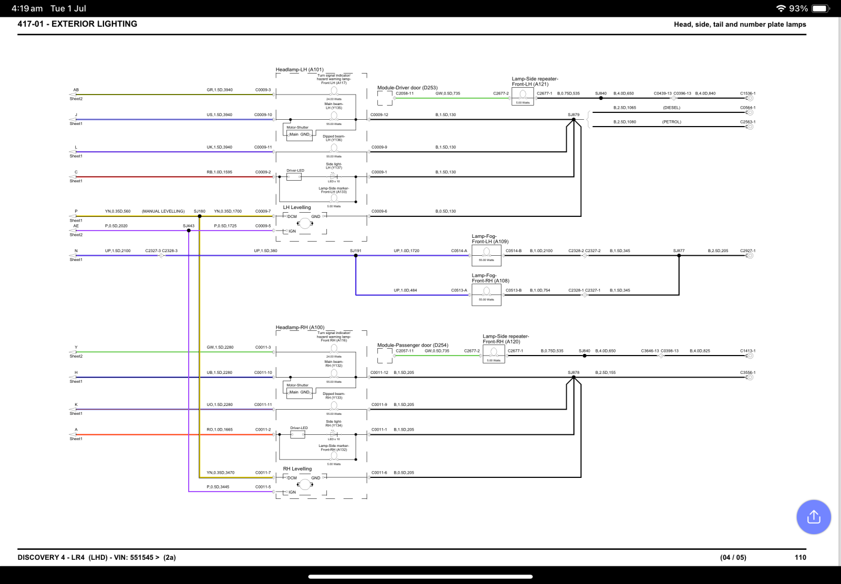
Task: Tap the Headlamp-LH (A101) label
Action: tap(300, 69)
